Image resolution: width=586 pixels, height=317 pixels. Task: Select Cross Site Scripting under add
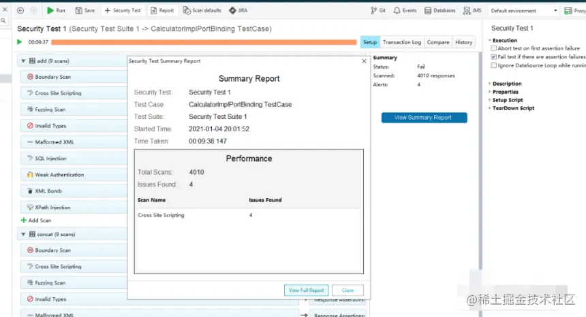74,93
